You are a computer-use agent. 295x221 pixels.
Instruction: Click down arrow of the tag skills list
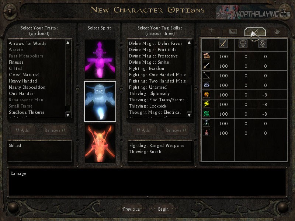coord(189,115)
